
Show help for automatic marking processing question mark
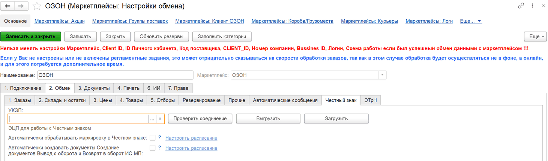(x=159, y=137)
